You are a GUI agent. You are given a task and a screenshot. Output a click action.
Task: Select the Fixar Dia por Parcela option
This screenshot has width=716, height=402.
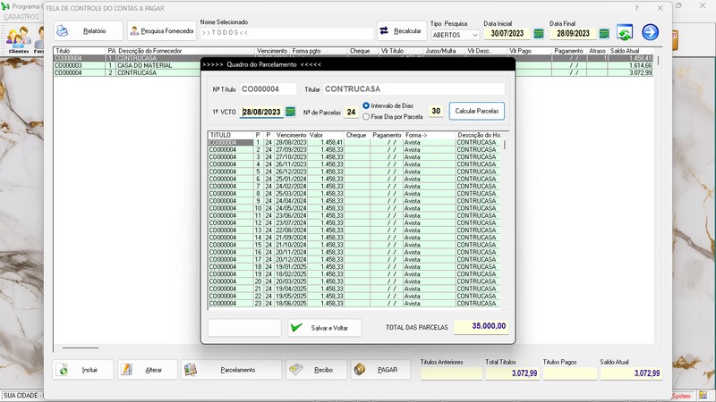(366, 117)
